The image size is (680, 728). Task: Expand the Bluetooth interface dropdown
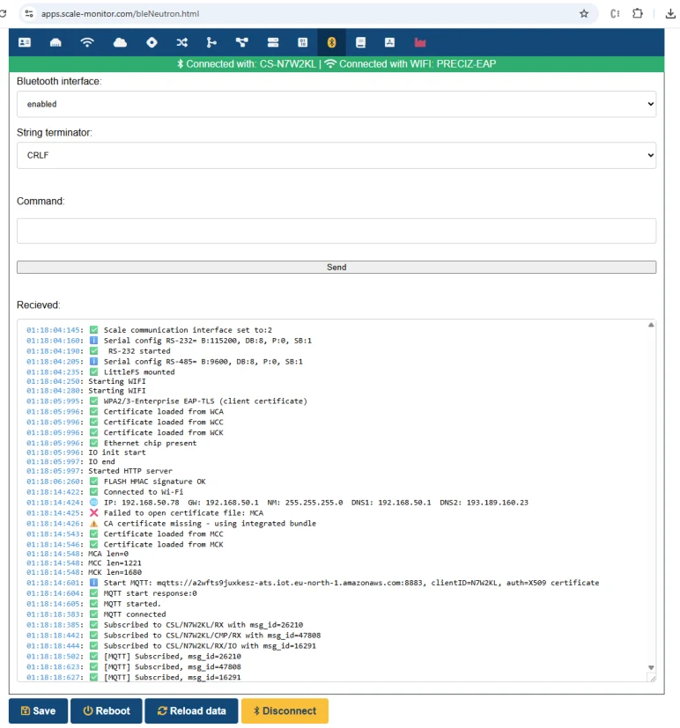336,104
